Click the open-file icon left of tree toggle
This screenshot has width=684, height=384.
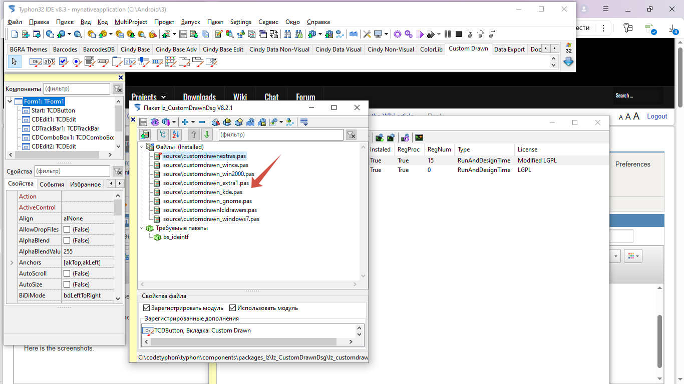tap(145, 134)
